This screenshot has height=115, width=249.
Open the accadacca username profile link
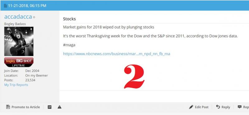point(18,17)
